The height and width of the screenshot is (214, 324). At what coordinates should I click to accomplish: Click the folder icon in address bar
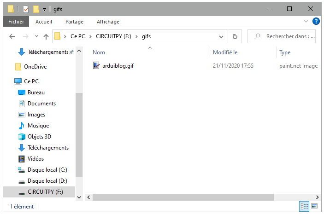pyautogui.click(x=57, y=36)
